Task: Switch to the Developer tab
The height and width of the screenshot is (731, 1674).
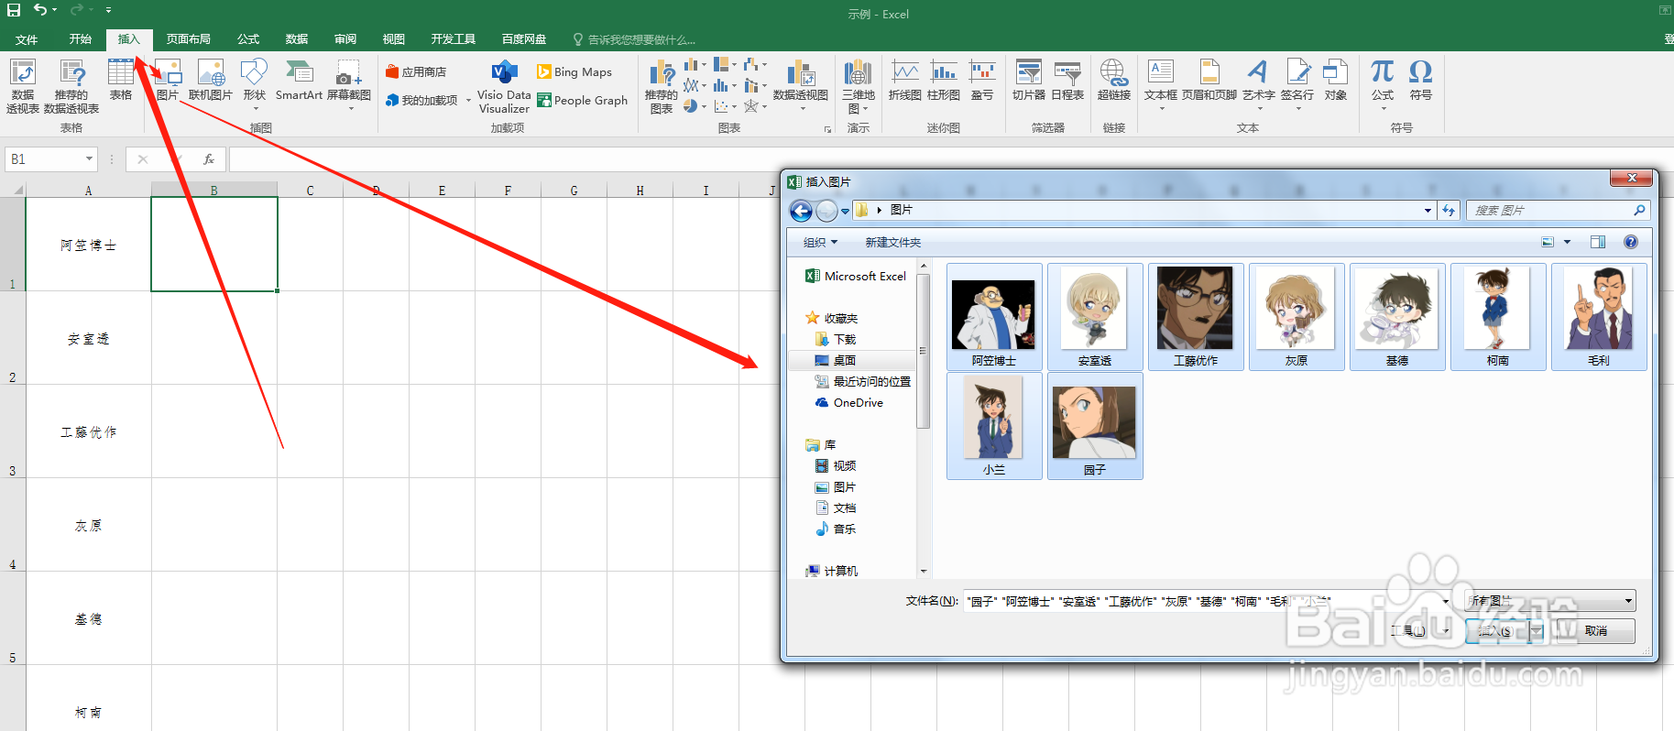Action: 454,39
